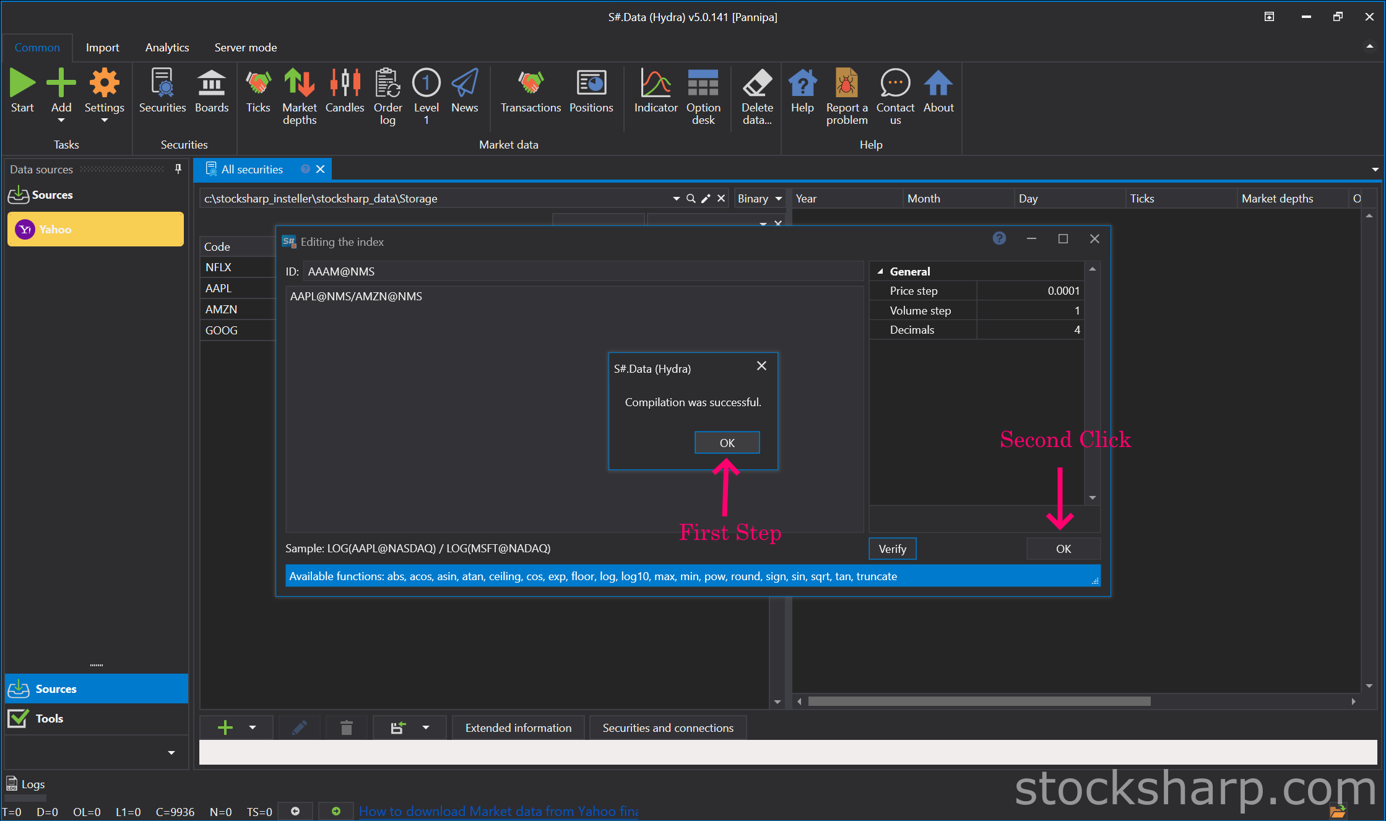Viewport: 1386px width, 821px height.
Task: Toggle the green status indicator in status bar
Action: coord(336,811)
